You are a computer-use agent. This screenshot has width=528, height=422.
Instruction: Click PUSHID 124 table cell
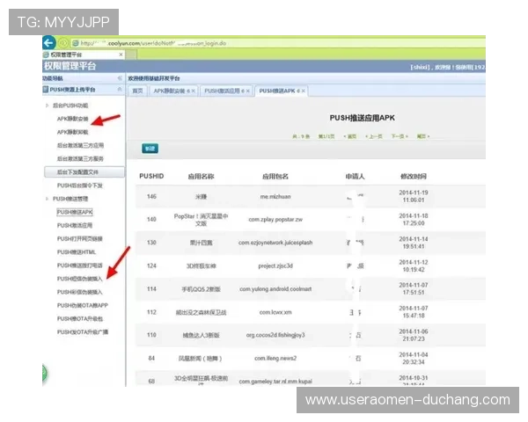click(151, 266)
